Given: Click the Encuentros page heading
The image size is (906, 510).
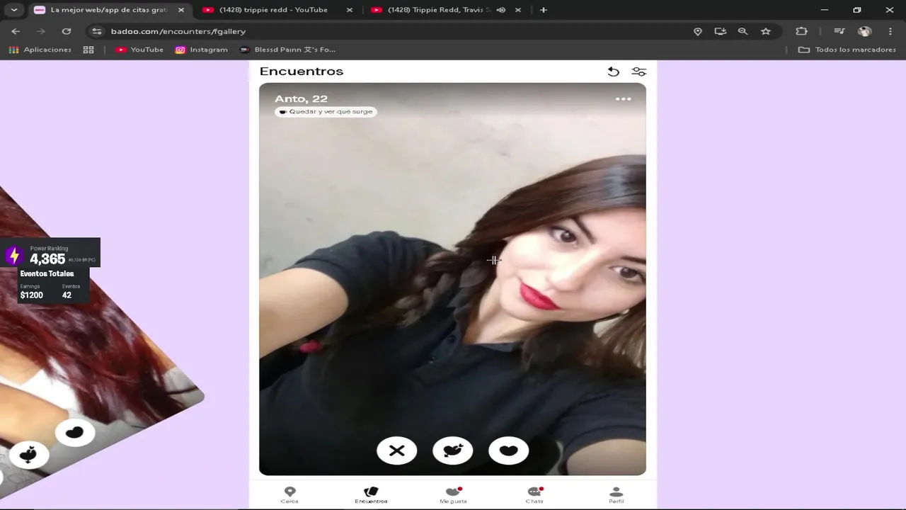Looking at the screenshot, I should pyautogui.click(x=302, y=71).
